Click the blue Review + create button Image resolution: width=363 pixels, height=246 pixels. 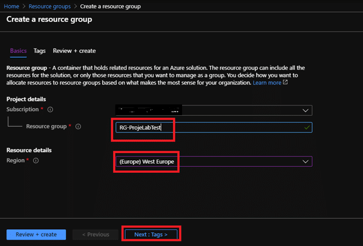point(36,235)
